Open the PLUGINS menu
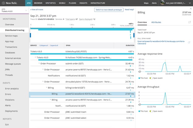This screenshot has width=193, height=128. click(x=72, y=3)
